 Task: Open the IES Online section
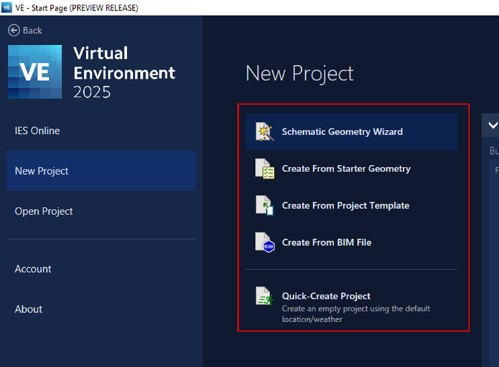tap(38, 131)
